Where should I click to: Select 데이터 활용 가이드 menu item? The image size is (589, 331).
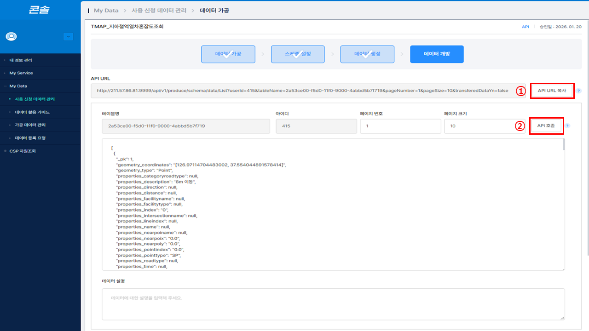pos(32,112)
